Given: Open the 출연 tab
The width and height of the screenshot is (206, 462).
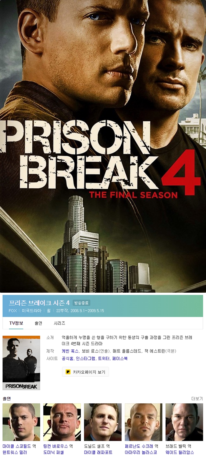Looking at the screenshot, I should click(39, 323).
